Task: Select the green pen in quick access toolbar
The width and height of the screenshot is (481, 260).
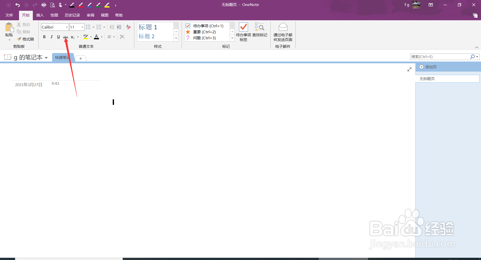Action: 98,5
